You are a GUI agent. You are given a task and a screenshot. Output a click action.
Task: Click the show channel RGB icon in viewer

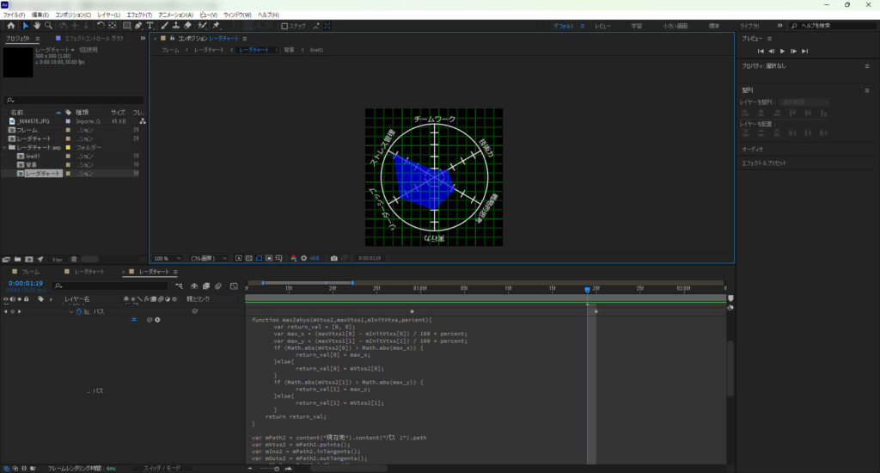(294, 258)
